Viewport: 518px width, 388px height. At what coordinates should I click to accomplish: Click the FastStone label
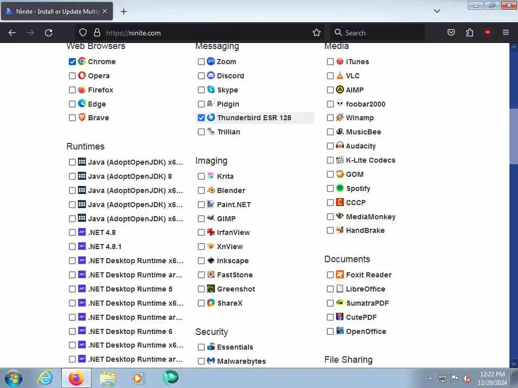[x=235, y=275]
